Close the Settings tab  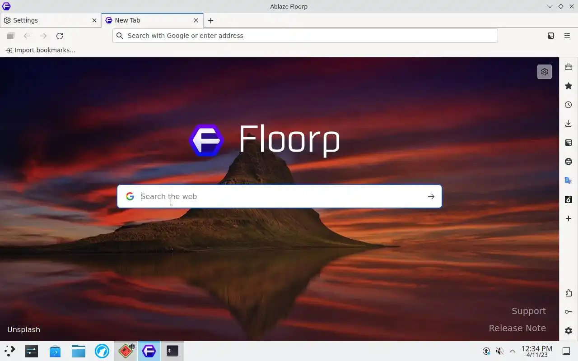(94, 20)
